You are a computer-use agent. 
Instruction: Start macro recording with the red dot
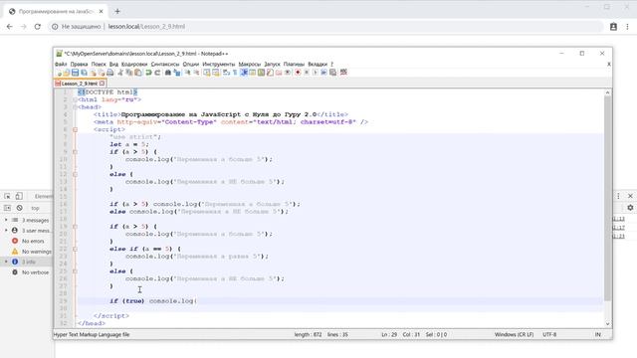tap(298, 73)
